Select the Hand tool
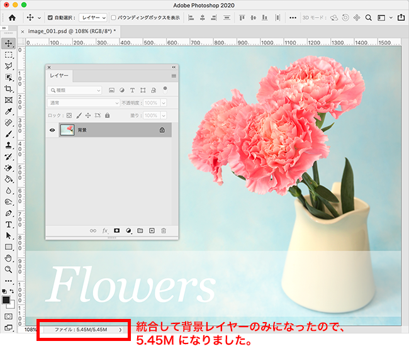Image resolution: width=409 pixels, height=346 pixels. click(8, 258)
